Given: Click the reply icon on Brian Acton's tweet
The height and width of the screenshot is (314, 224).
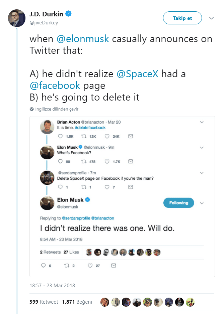Looking at the screenshot, I should 61,136.
